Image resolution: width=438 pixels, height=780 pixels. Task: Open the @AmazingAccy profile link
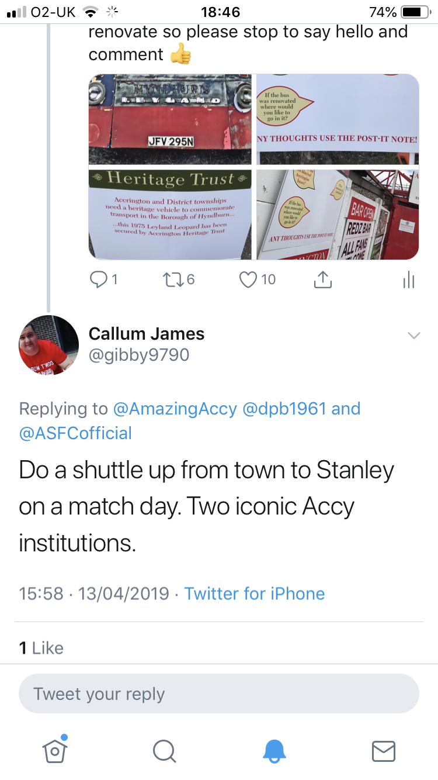click(x=175, y=409)
